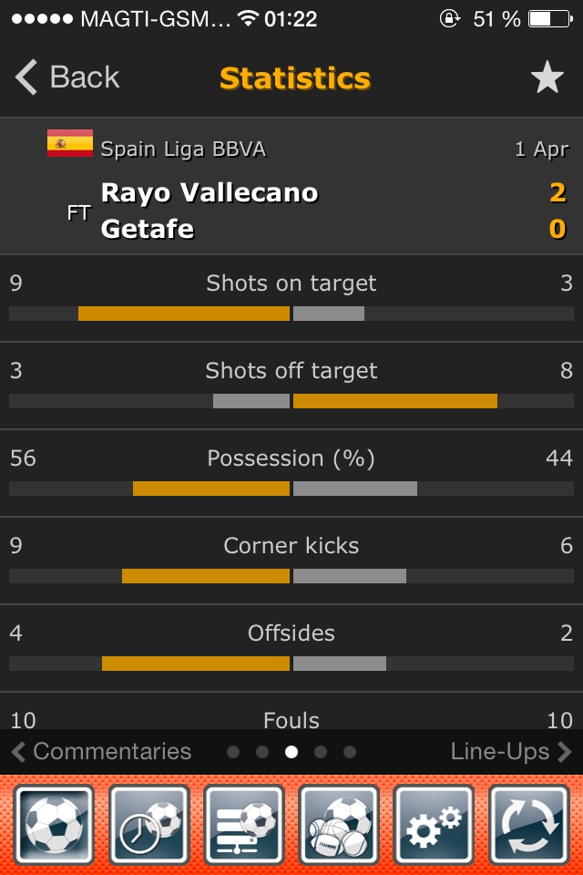Tap the Spain Liga BBVA league label
Screen dimensions: 583x875
pyautogui.click(x=183, y=149)
